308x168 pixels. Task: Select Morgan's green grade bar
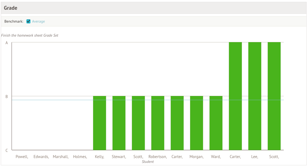coord(197,123)
